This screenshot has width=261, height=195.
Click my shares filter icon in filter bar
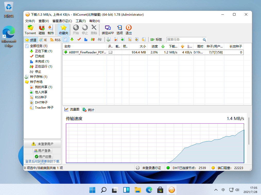coord(116,40)
